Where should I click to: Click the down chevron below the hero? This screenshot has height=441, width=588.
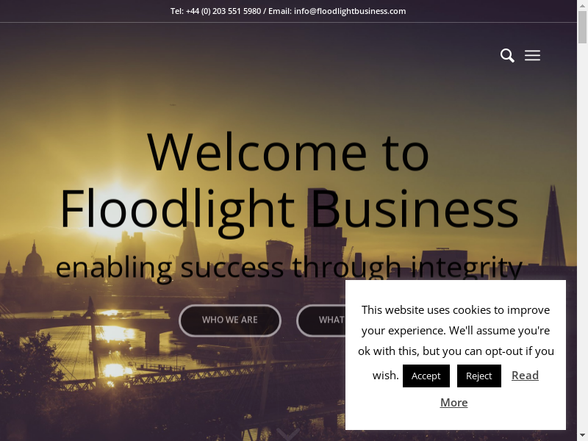point(288,434)
